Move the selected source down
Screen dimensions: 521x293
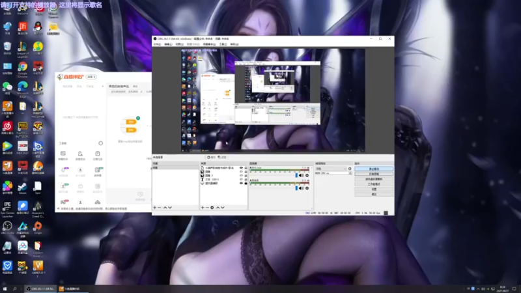223,208
